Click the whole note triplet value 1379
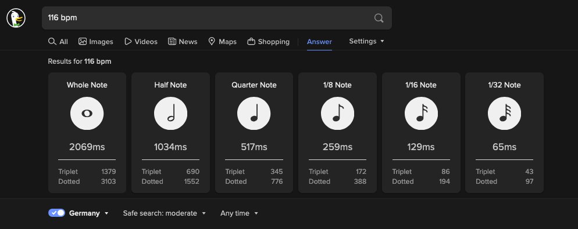Image resolution: width=578 pixels, height=229 pixels. [109, 172]
